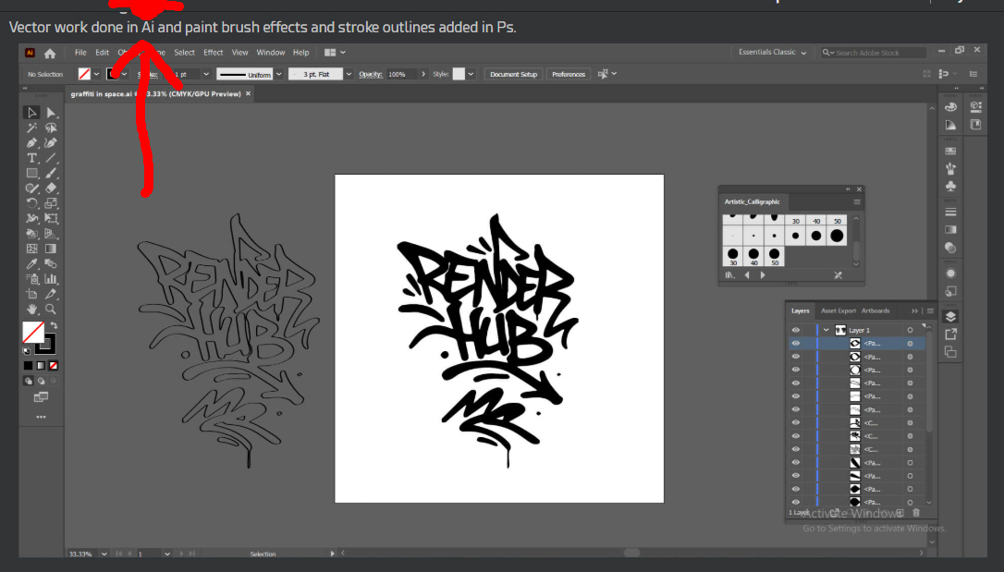Open the Artistic_Calligraphic panel menu
This screenshot has height=572, width=1004.
coord(857,202)
